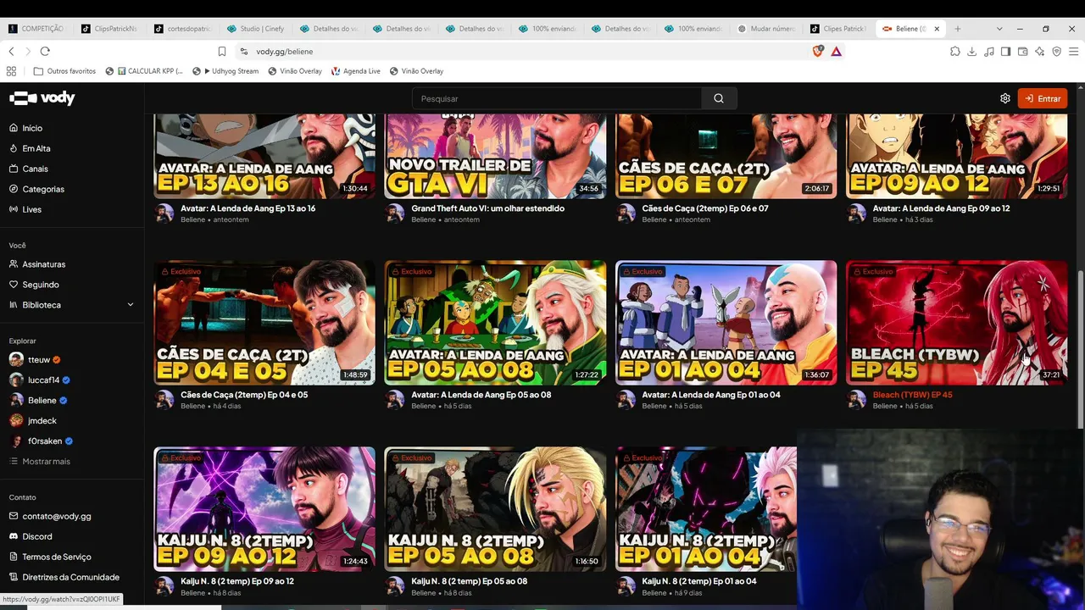Click the Biblioteca books icon
The width and height of the screenshot is (1085, 610).
coord(14,305)
